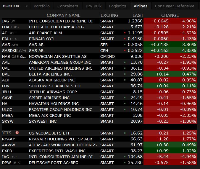Select the AAL ticker
Screen dimensions: 200x169
(6, 63)
